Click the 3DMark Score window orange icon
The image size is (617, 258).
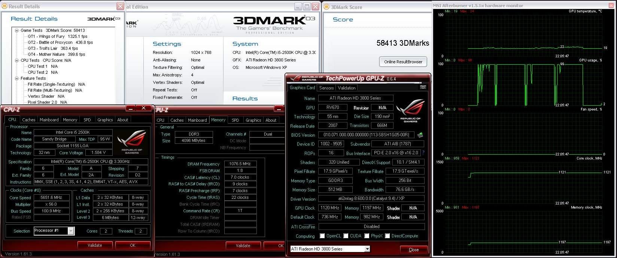point(326,7)
